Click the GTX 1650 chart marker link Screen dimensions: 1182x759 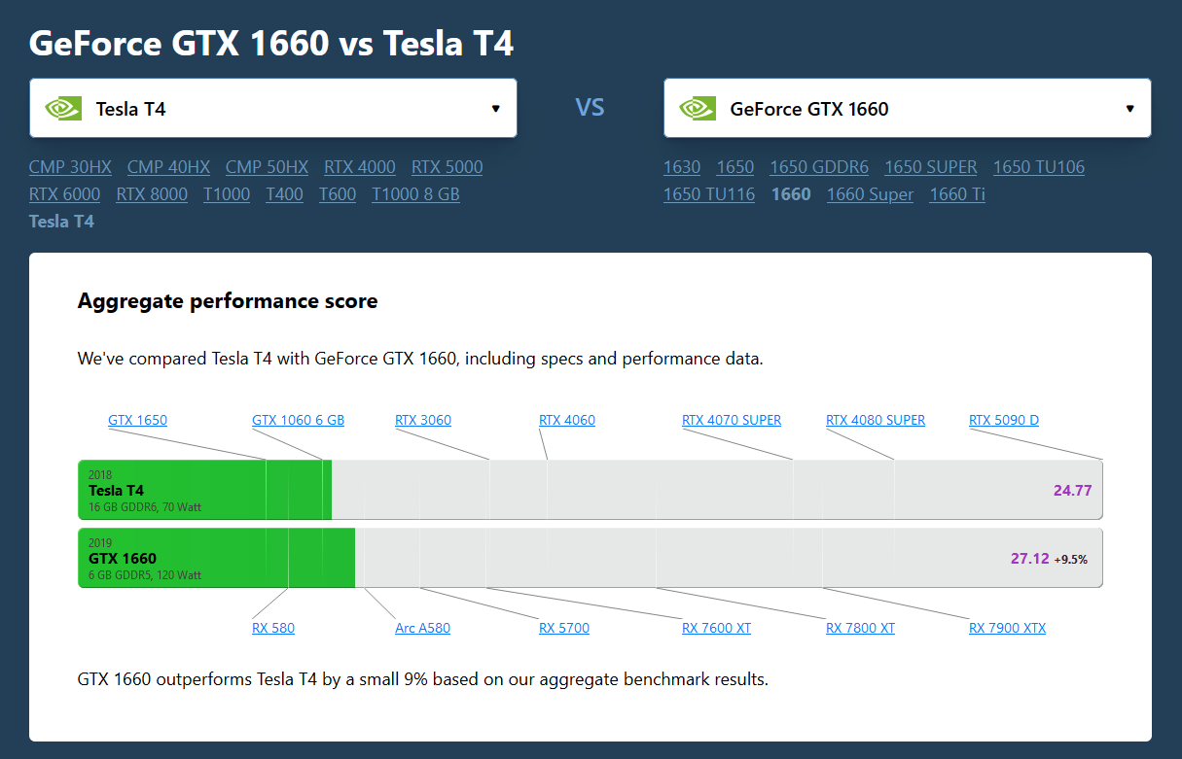coord(137,421)
